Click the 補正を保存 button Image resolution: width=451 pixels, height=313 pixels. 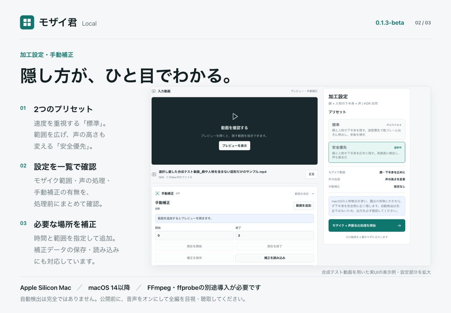click(194, 258)
